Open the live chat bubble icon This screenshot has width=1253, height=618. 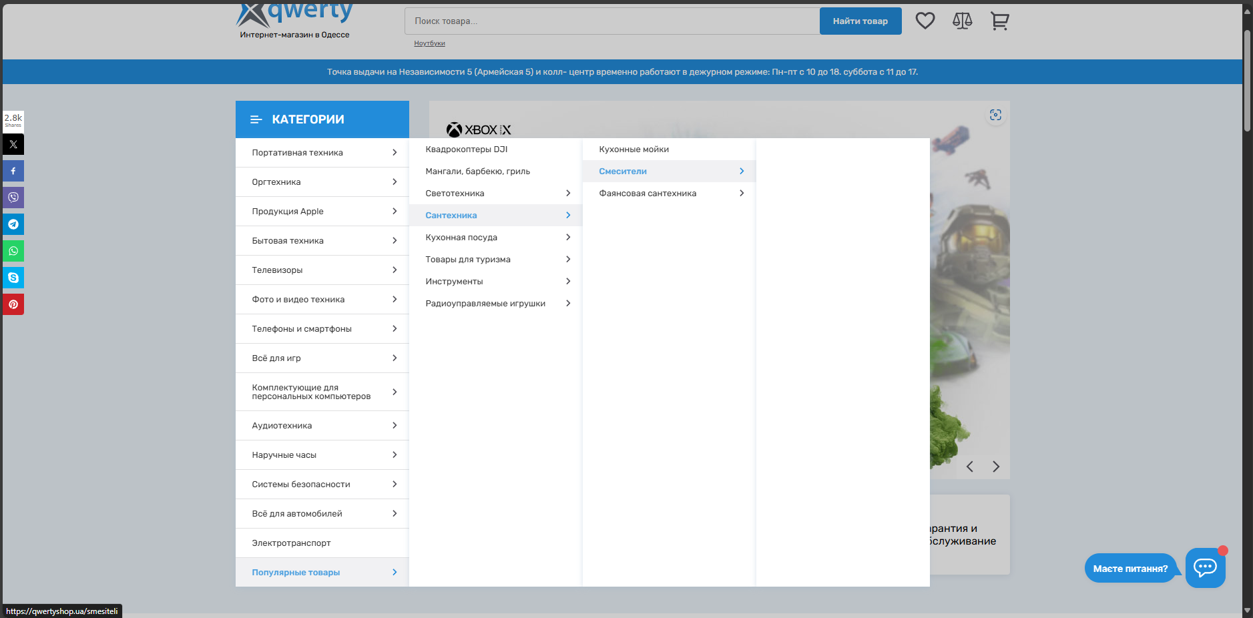pyautogui.click(x=1205, y=568)
